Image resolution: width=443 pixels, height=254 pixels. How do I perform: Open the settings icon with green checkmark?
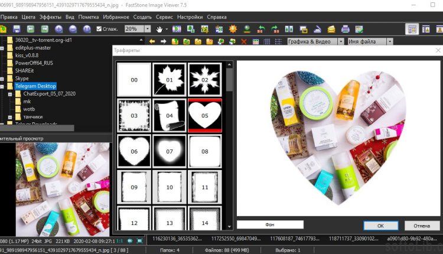[x=359, y=29]
